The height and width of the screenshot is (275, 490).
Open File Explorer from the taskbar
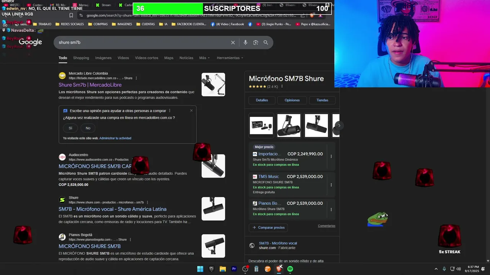[x=222, y=269]
